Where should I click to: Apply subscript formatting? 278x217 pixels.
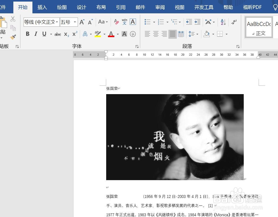[x=66, y=34]
